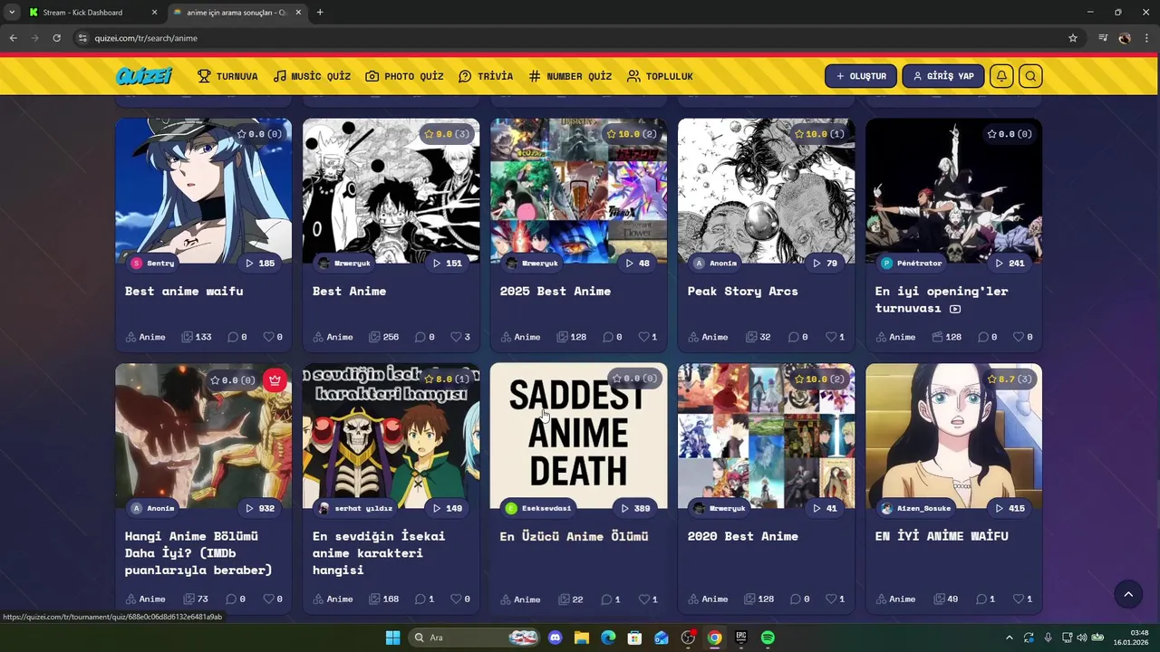Expand the tab search dropdown arrow
The image size is (1160, 652).
click(12, 13)
